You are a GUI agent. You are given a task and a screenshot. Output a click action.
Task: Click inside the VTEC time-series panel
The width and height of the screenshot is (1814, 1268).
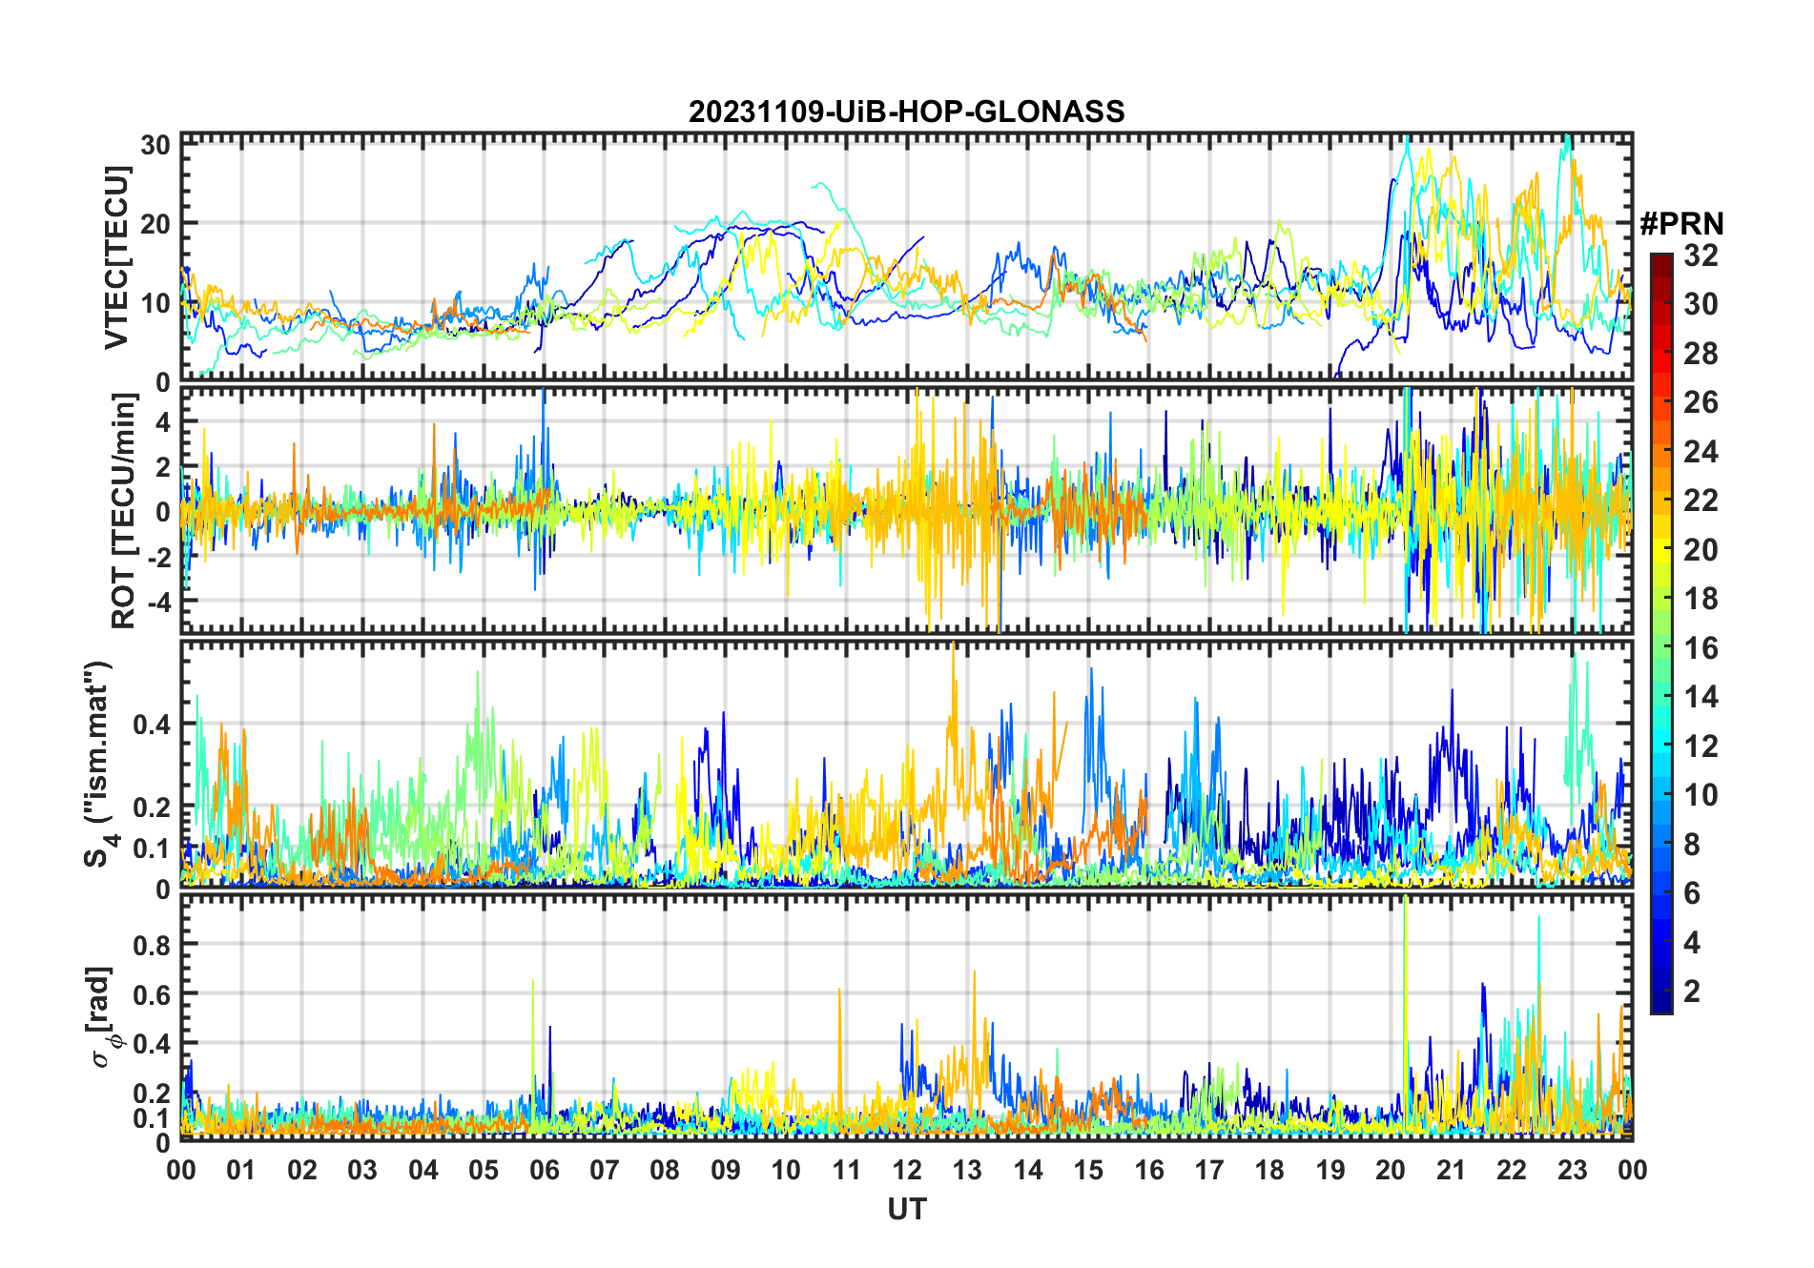tap(906, 257)
